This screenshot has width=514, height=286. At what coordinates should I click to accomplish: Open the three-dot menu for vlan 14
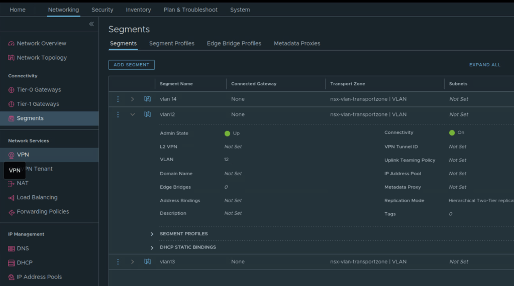(x=118, y=99)
